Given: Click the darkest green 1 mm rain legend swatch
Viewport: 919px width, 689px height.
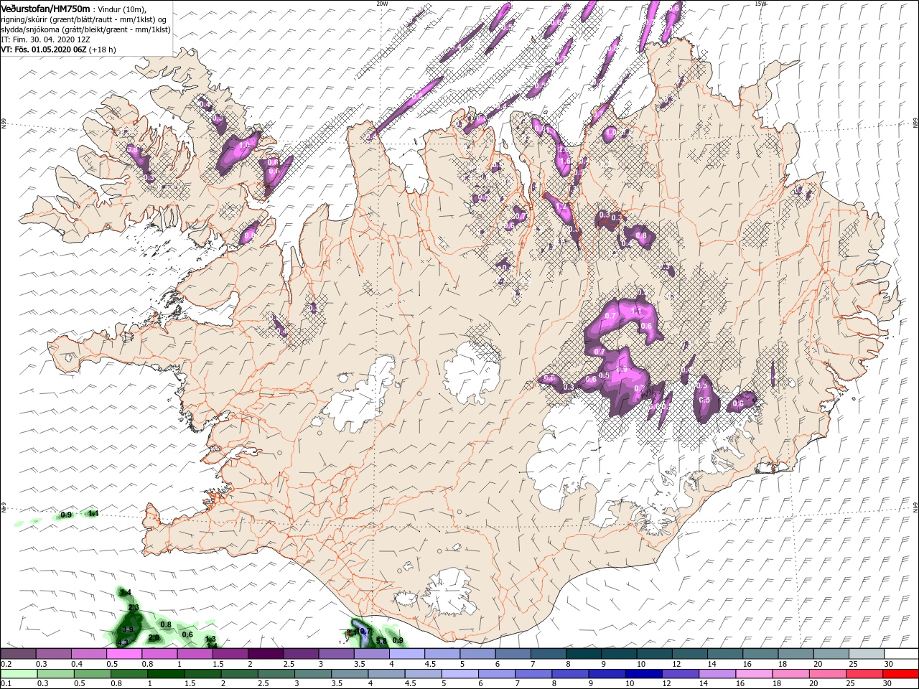Looking at the screenshot, I should pos(164,674).
